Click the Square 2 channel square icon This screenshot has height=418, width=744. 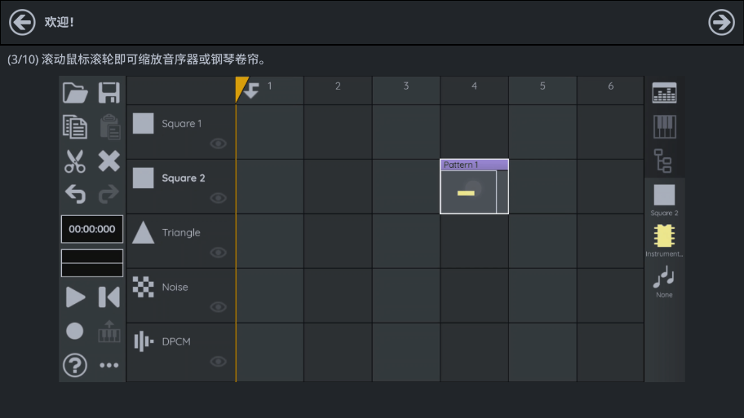[144, 178]
